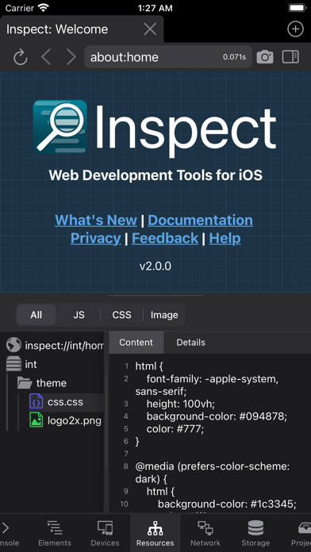Screen dimensions: 311x552
Task: Collapse the theme folder
Action: [x=52, y=382]
